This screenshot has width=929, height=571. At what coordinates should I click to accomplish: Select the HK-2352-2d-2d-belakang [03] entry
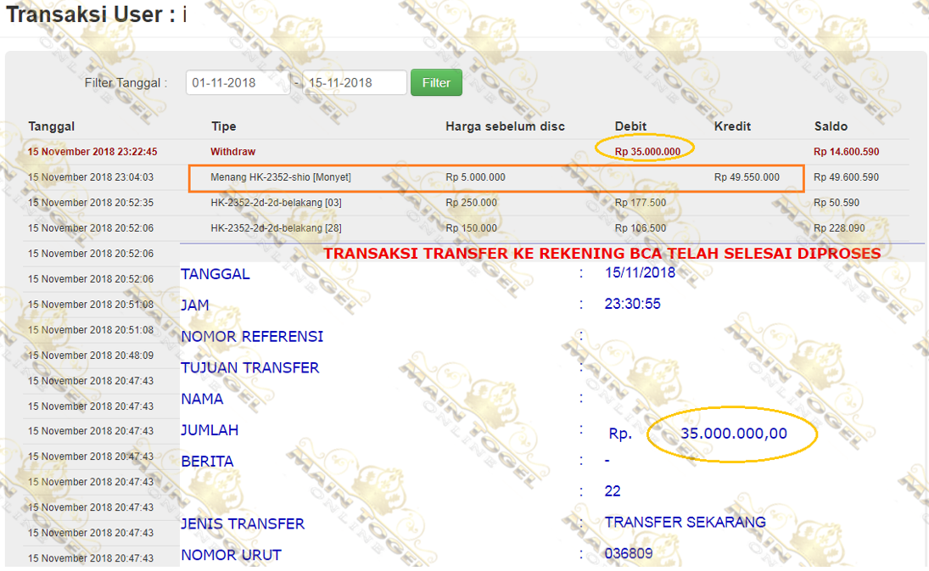tap(276, 203)
